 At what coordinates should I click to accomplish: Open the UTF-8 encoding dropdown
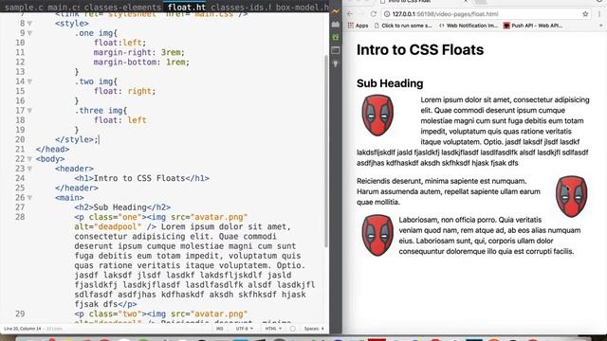click(245, 329)
